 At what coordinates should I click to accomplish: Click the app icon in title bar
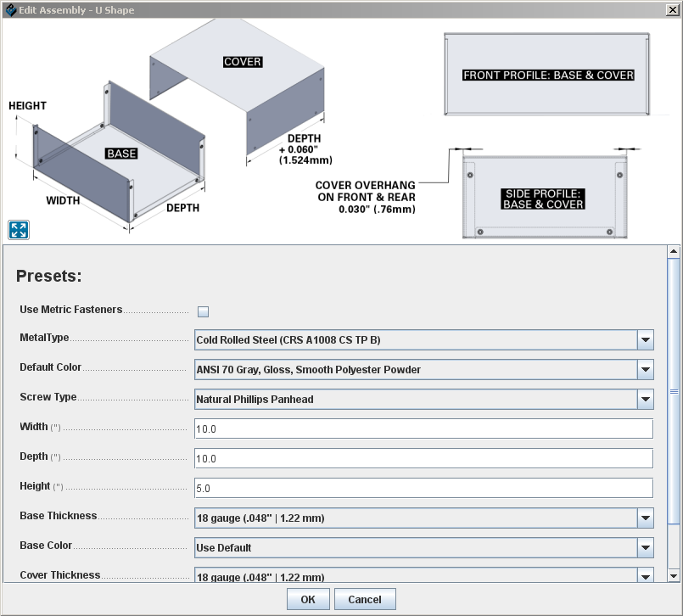click(10, 10)
